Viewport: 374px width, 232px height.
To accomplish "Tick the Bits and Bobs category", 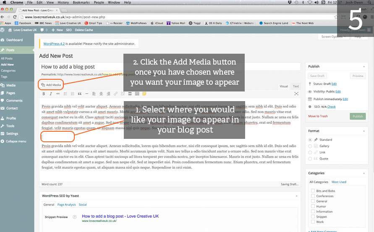I will coord(313,191).
